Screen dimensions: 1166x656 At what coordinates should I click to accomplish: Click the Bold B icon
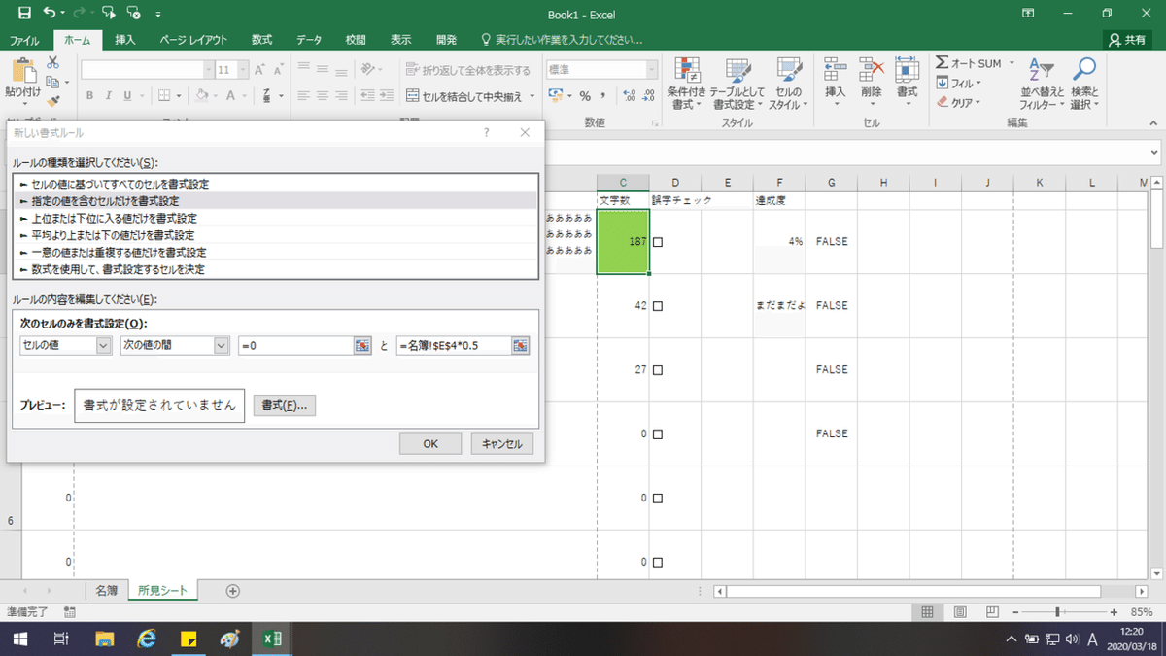(x=89, y=96)
